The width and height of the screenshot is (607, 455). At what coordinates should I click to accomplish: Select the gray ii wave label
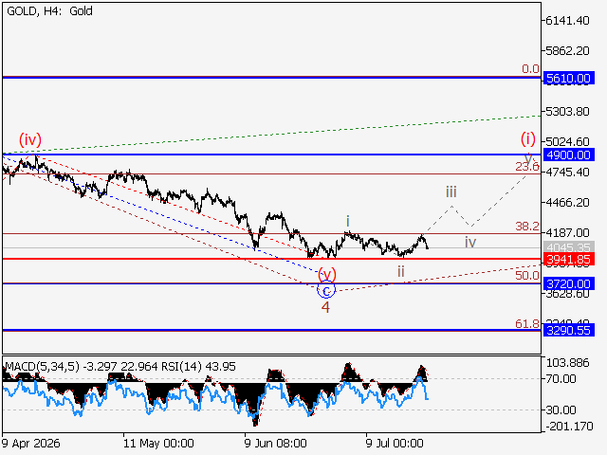[x=400, y=272]
